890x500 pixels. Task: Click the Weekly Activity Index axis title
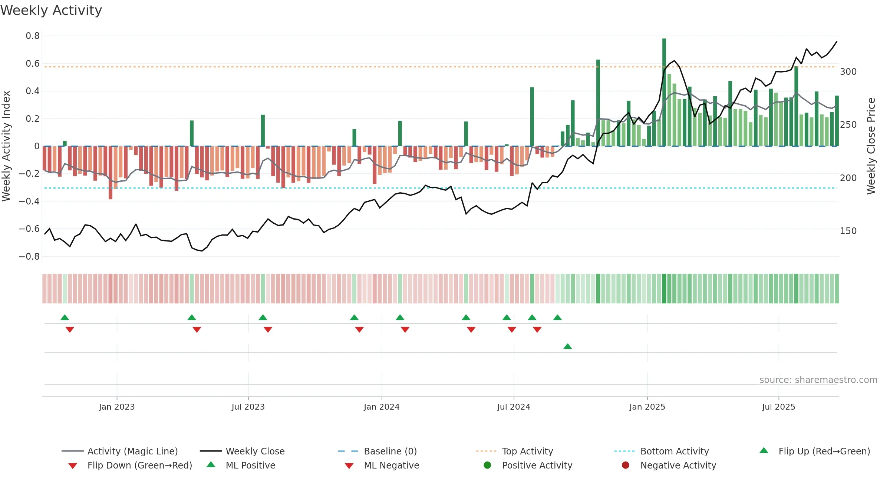tap(6, 146)
